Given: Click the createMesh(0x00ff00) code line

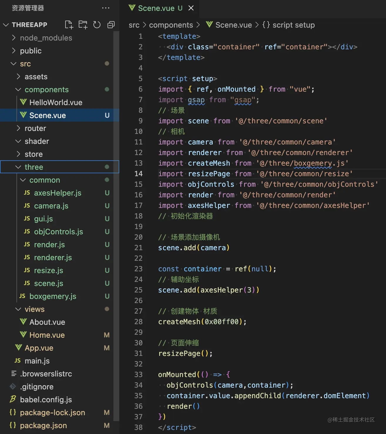Looking at the screenshot, I should [x=202, y=322].
